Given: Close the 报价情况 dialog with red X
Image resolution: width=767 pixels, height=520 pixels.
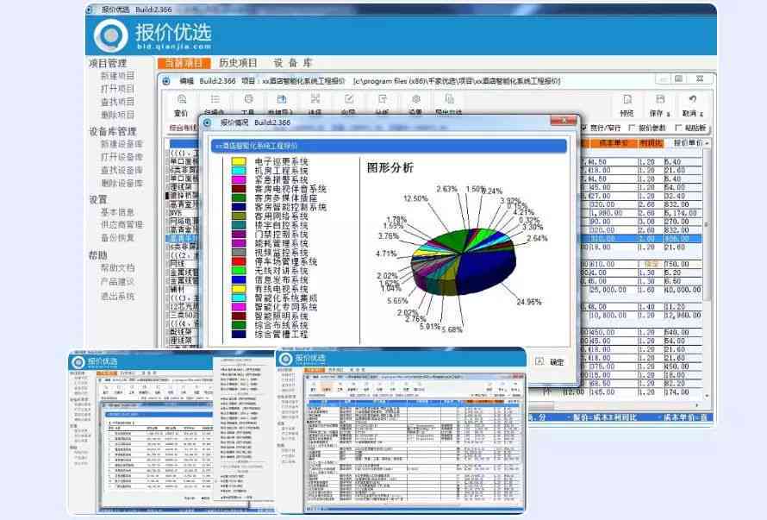Looking at the screenshot, I should click(564, 121).
